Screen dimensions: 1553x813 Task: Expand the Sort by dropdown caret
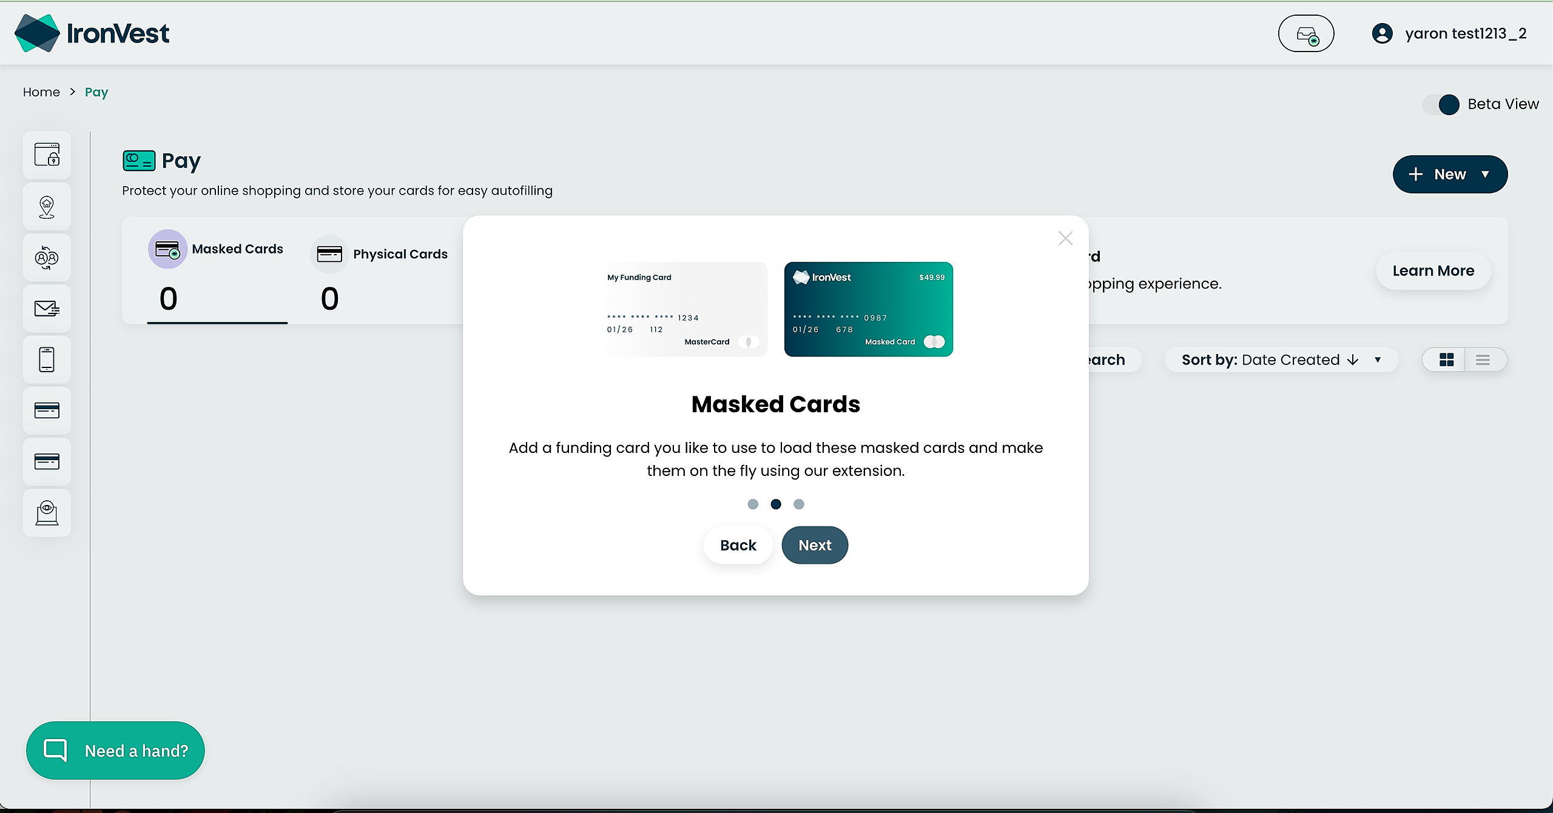[1378, 360]
